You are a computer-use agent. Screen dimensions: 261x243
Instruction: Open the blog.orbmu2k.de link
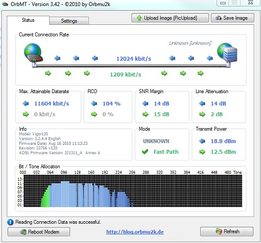pyautogui.click(x=135, y=232)
